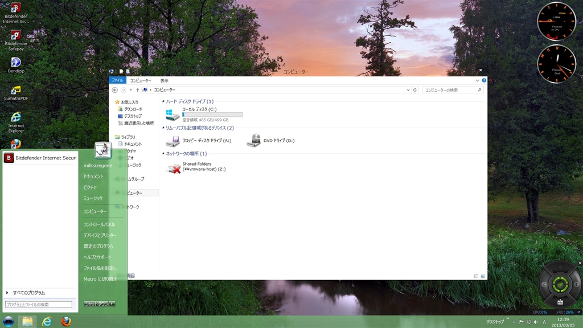Open File Explorer from taskbar

click(27, 321)
